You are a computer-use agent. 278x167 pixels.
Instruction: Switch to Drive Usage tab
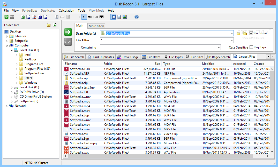[128, 57]
